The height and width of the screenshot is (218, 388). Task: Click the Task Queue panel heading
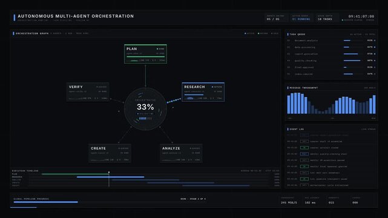tap(297, 35)
